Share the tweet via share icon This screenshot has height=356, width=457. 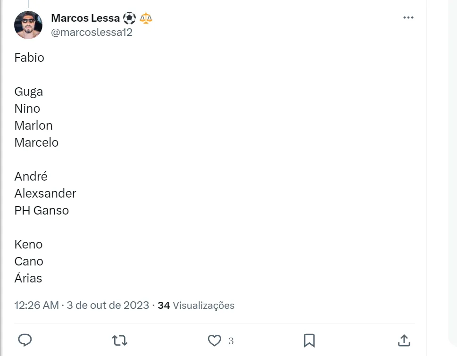pos(404,340)
